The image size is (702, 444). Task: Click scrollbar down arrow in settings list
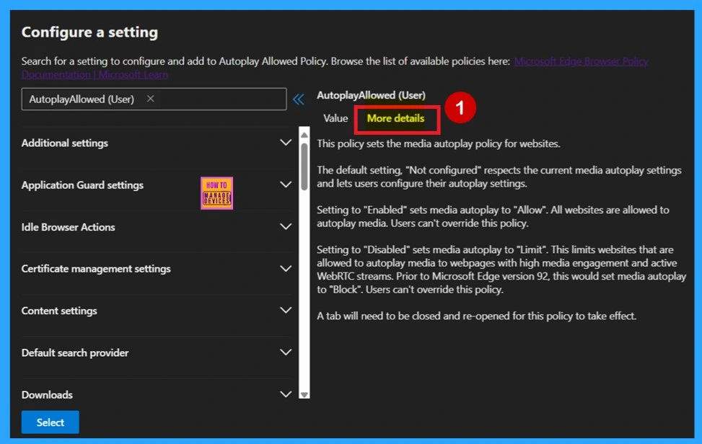pyautogui.click(x=304, y=394)
